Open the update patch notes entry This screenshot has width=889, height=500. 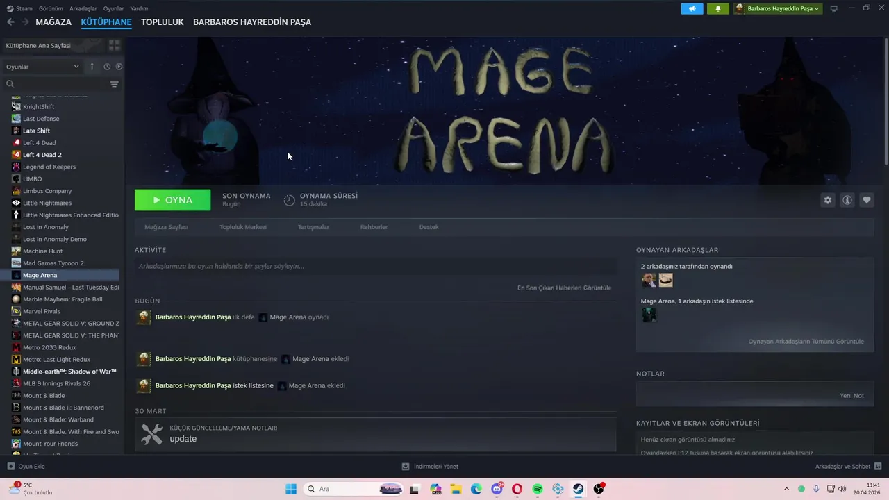376,434
